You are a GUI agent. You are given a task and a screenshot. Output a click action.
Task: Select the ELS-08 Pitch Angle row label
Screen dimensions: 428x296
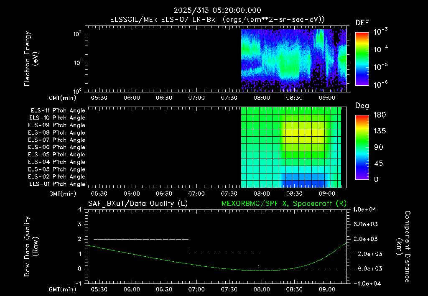tap(56, 133)
